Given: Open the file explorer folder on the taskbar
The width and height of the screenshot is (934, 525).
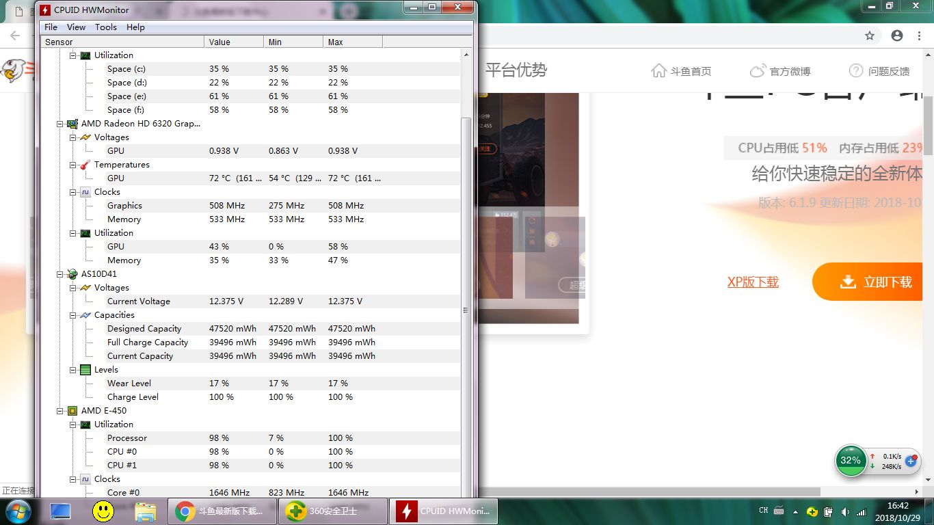Looking at the screenshot, I should pos(145,511).
